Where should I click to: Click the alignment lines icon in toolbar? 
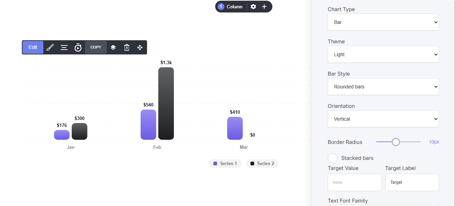[64, 48]
